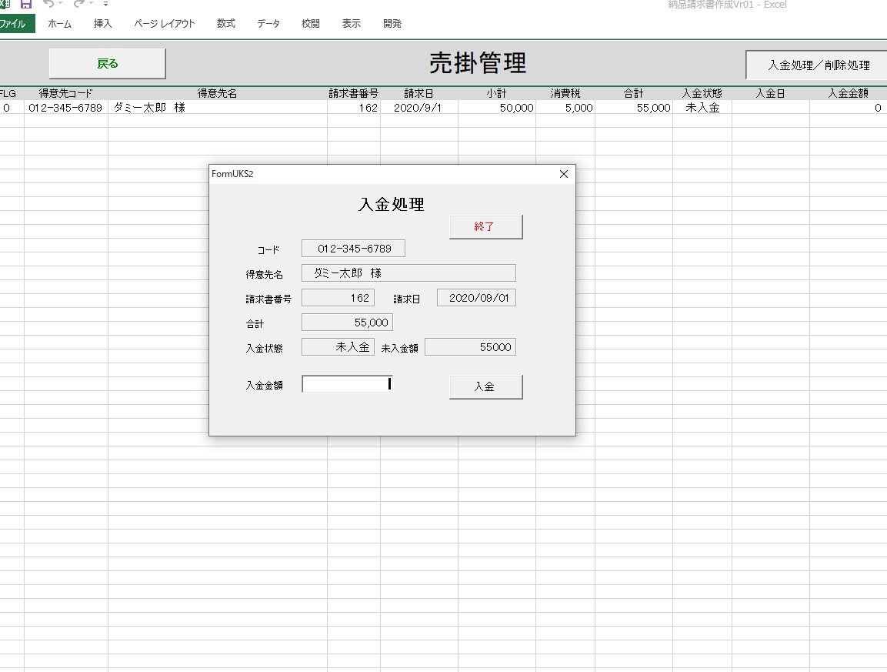Click the Save icon in quick access toolbar
Screen dimensions: 887x672
26,3
